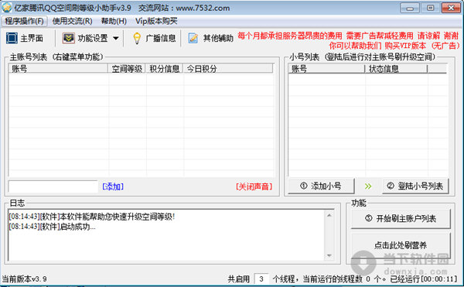The height and width of the screenshot is (287, 464).
Task: Click 当前版本v3.9 status text
Action: point(24,278)
